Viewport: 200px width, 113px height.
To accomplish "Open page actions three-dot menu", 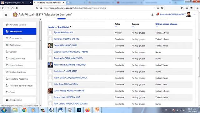I will tap(154, 8).
